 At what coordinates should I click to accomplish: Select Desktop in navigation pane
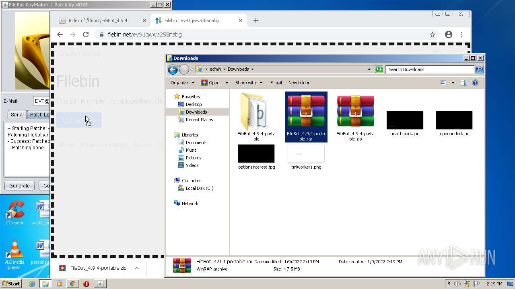(x=194, y=104)
